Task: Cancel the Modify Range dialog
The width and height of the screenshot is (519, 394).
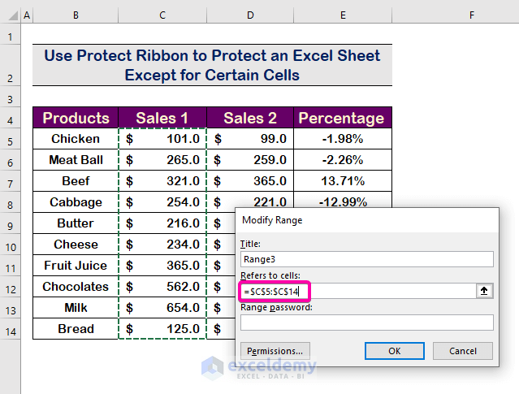Action: (x=463, y=351)
